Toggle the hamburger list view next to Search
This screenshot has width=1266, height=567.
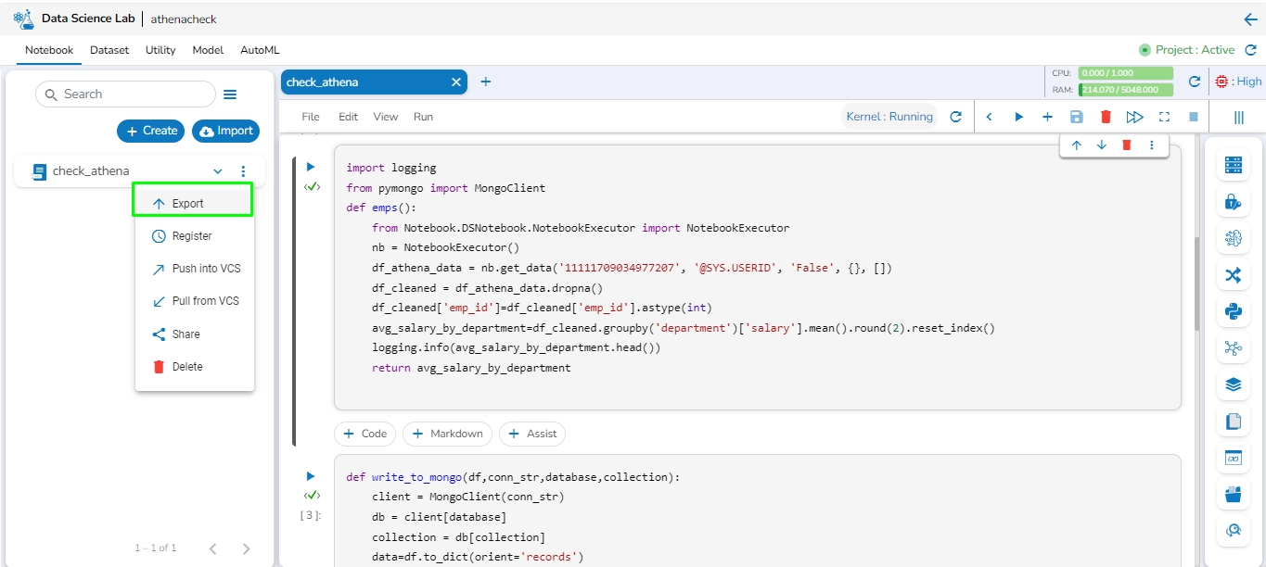point(230,94)
